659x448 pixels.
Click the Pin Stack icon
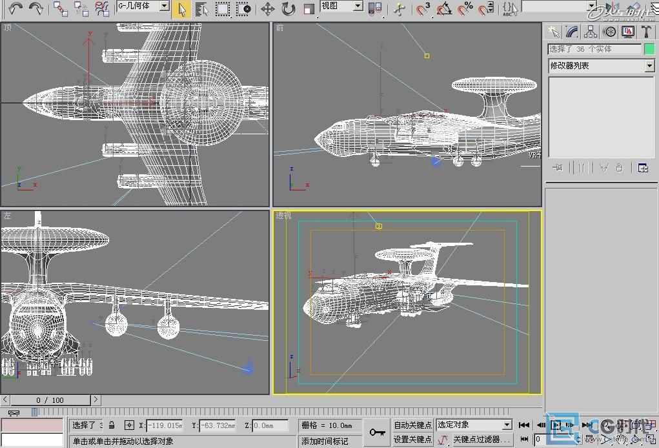(x=558, y=168)
